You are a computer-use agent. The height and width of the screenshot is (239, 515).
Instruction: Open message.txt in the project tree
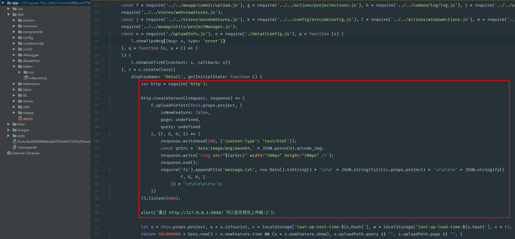tap(27, 147)
